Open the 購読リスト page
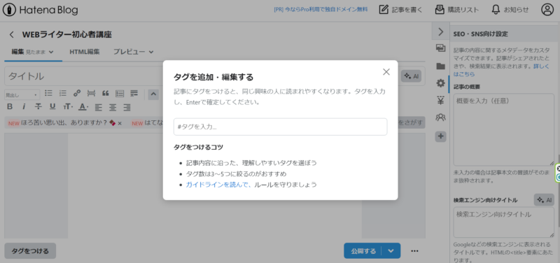 (457, 10)
